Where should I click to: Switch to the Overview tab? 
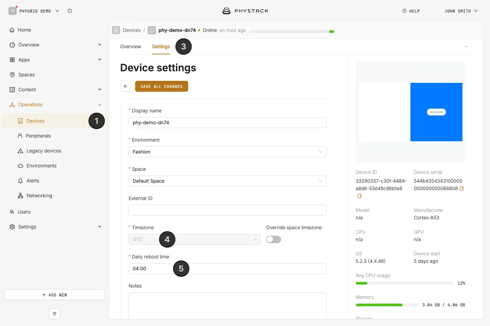(131, 47)
